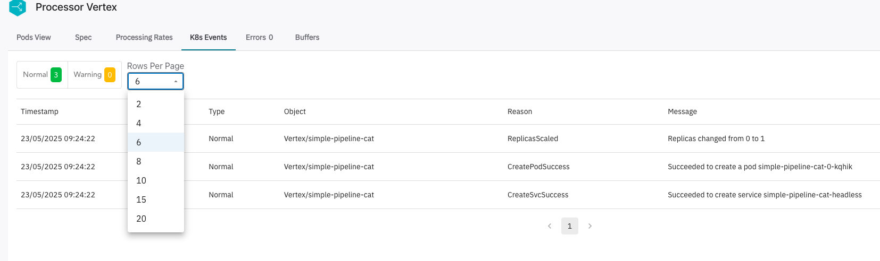Open the Pods View tab

click(34, 37)
